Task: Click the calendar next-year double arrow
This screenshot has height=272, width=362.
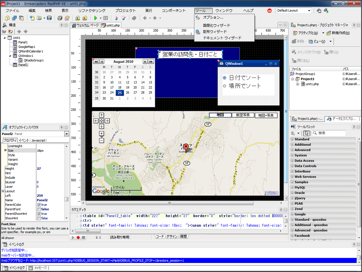Action: [151, 62]
